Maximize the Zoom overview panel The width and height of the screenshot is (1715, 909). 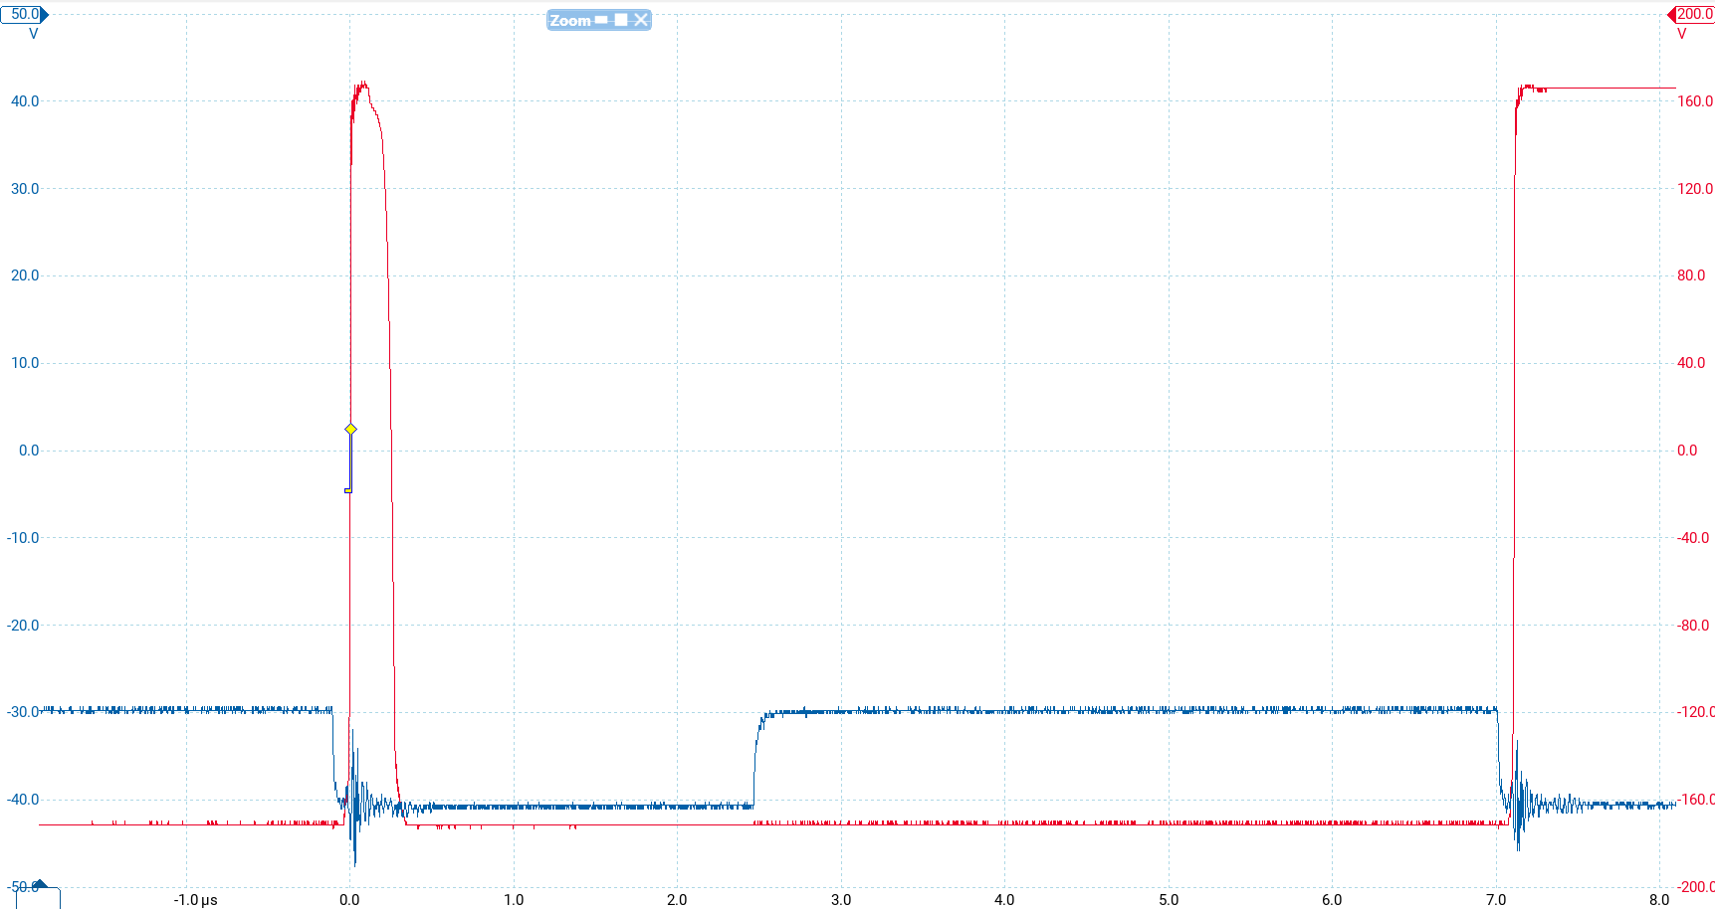click(x=621, y=20)
